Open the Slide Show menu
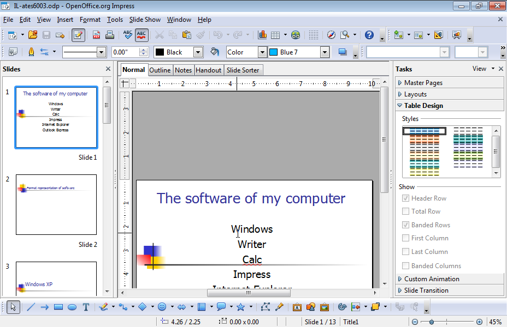The image size is (507, 327). [x=145, y=20]
